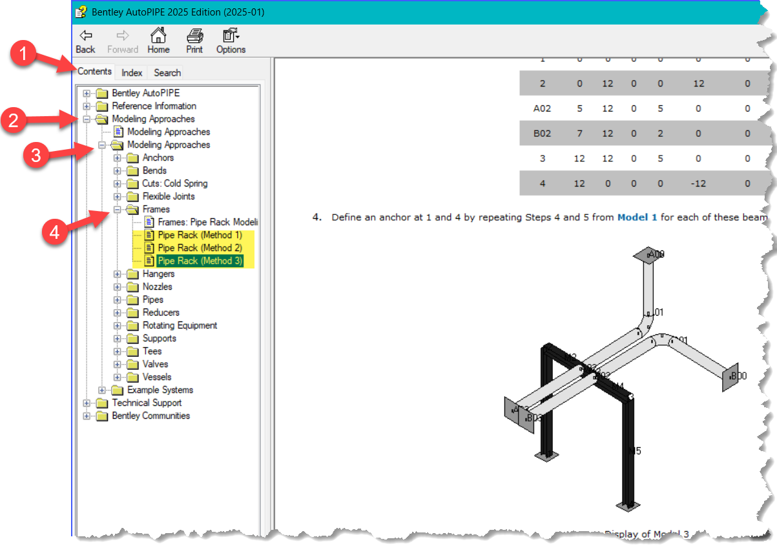Click the Example Systems folder icon
The width and height of the screenshot is (777, 546).
[x=117, y=390]
